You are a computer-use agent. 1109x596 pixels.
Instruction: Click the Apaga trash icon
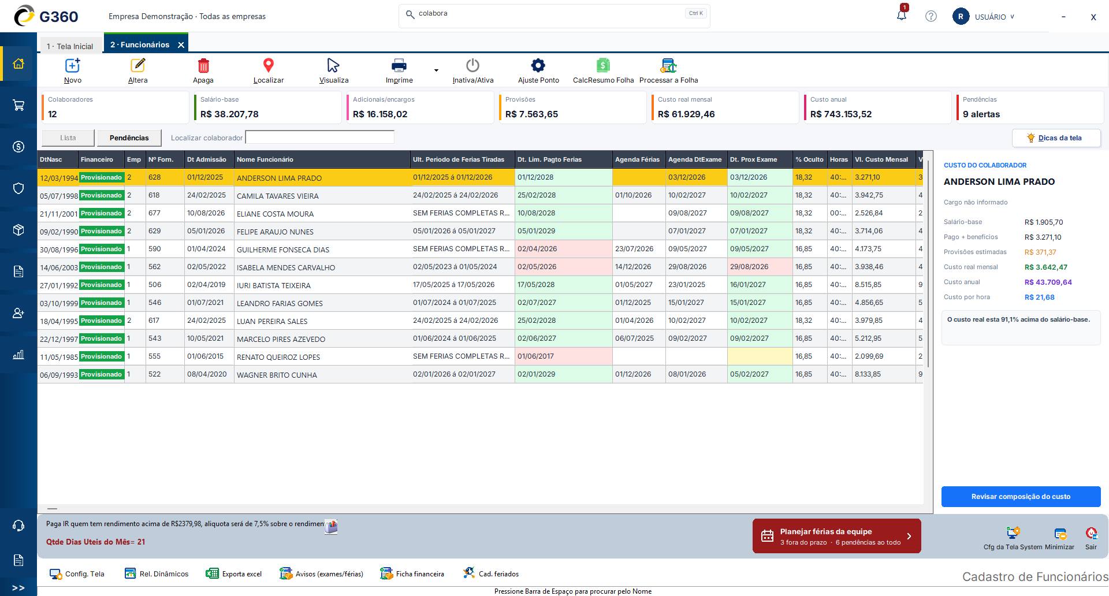203,65
